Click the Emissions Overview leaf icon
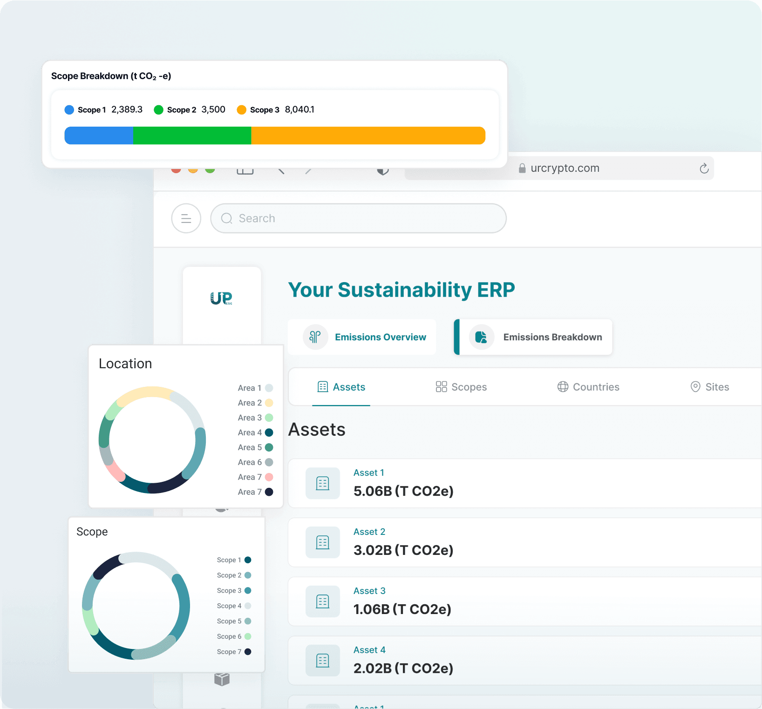762x709 pixels. coord(315,337)
